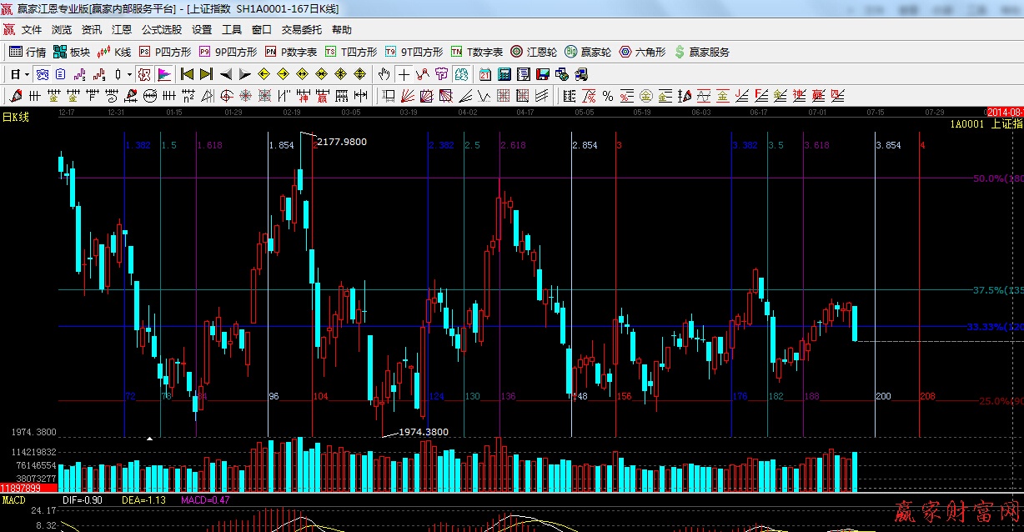
Task: Open the 行情 market quotes view
Action: [x=27, y=52]
